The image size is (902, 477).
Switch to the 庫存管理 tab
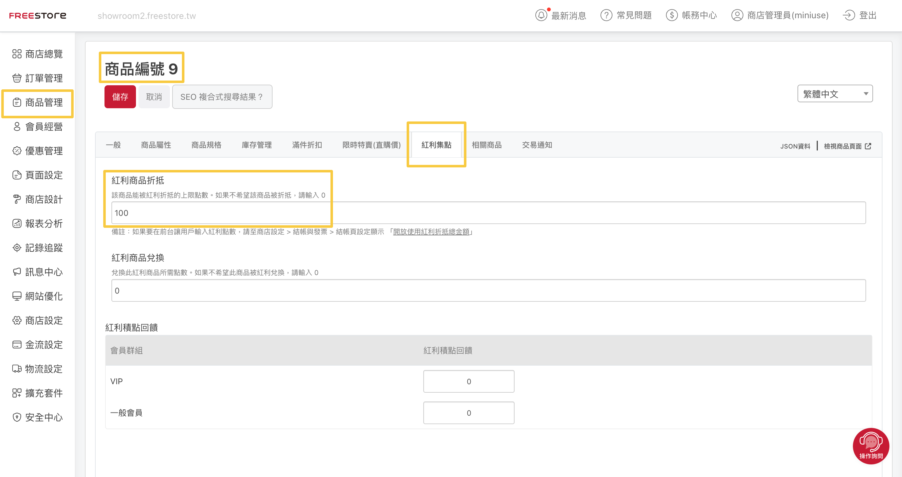tap(257, 145)
